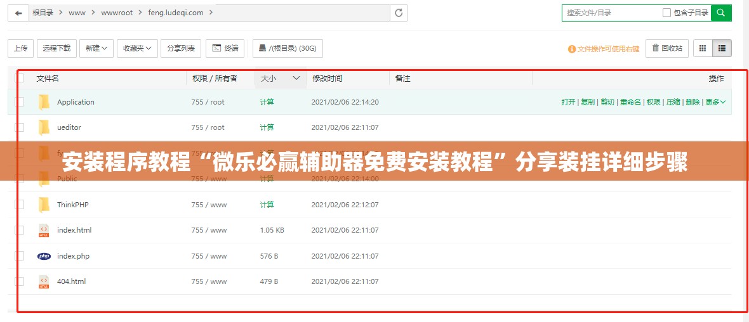
Task: Focus the 搜索文件/目录 search field
Action: [613, 13]
